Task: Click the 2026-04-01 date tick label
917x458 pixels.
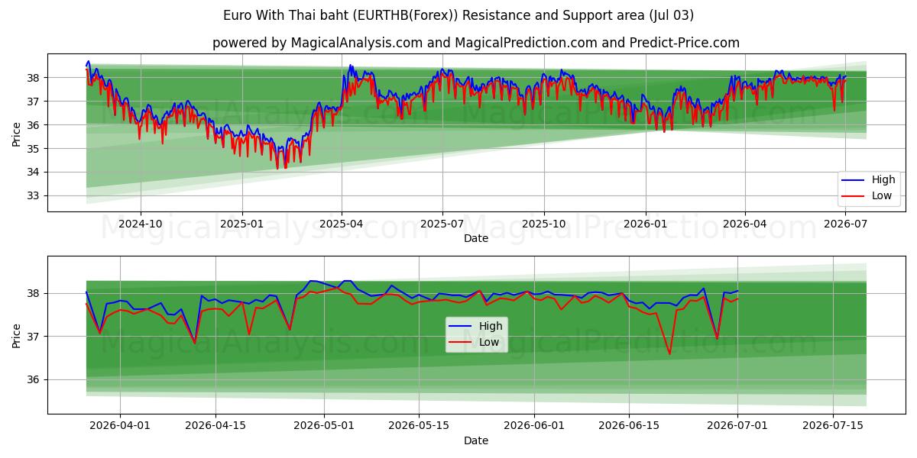Action: [121, 426]
